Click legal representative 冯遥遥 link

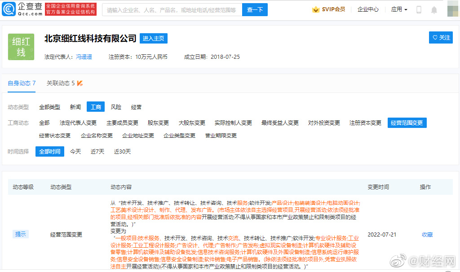[x=84, y=57]
